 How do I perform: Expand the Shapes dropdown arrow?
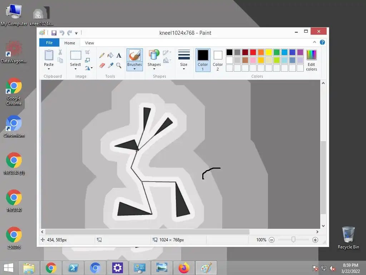(x=154, y=69)
